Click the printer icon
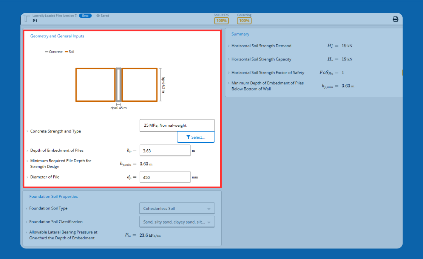 coord(395,19)
